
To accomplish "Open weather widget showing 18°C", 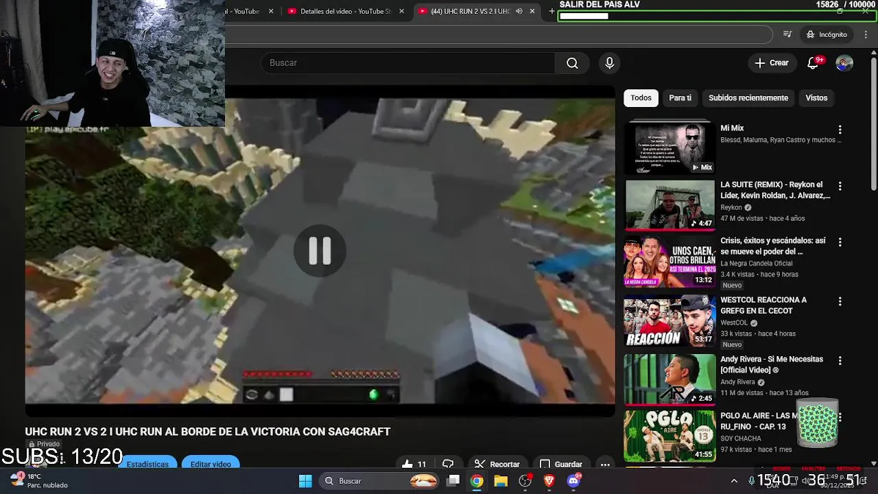I will (x=40, y=481).
